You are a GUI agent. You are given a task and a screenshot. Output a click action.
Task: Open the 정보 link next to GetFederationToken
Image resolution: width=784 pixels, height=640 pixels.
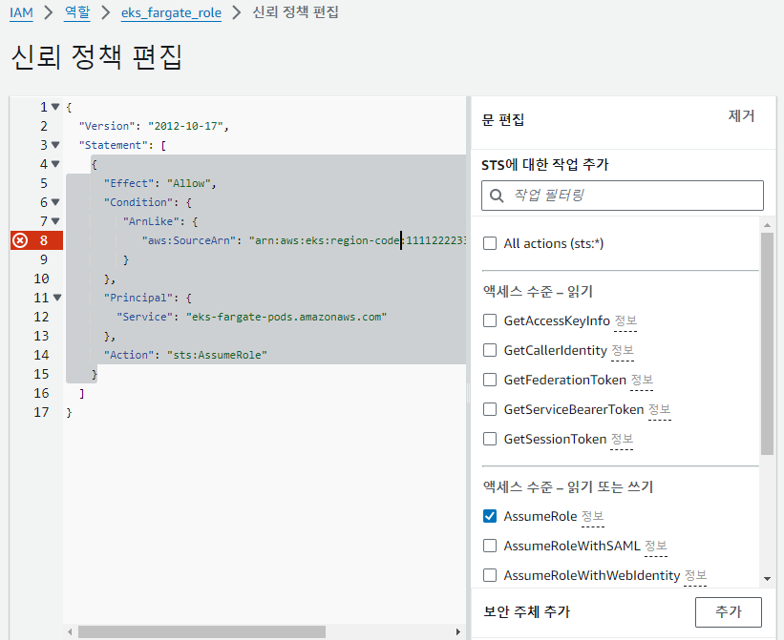pyautogui.click(x=642, y=380)
